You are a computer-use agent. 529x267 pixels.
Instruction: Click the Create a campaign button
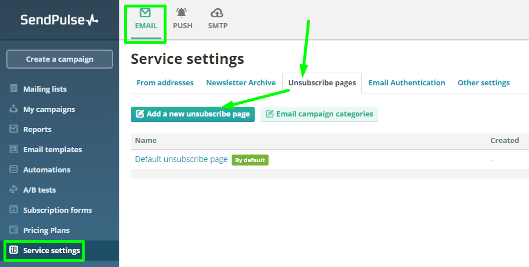[59, 59]
